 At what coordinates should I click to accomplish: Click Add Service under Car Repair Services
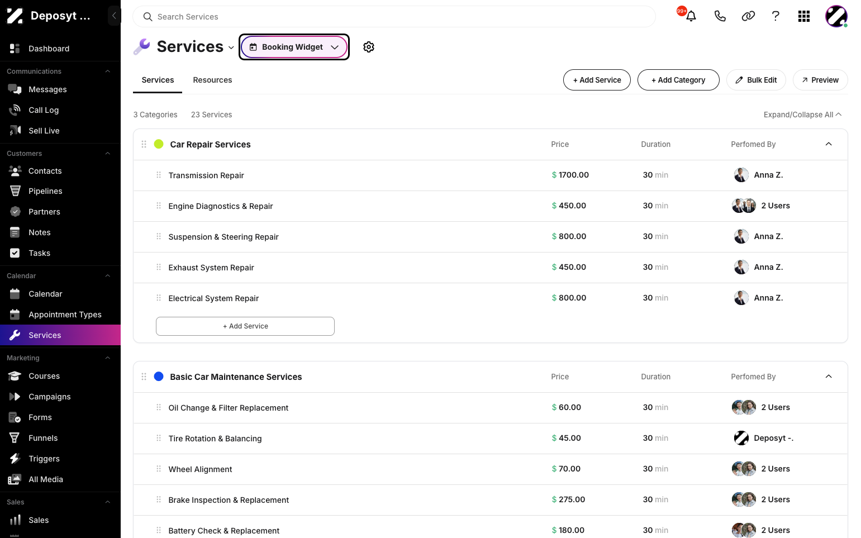coord(245,326)
